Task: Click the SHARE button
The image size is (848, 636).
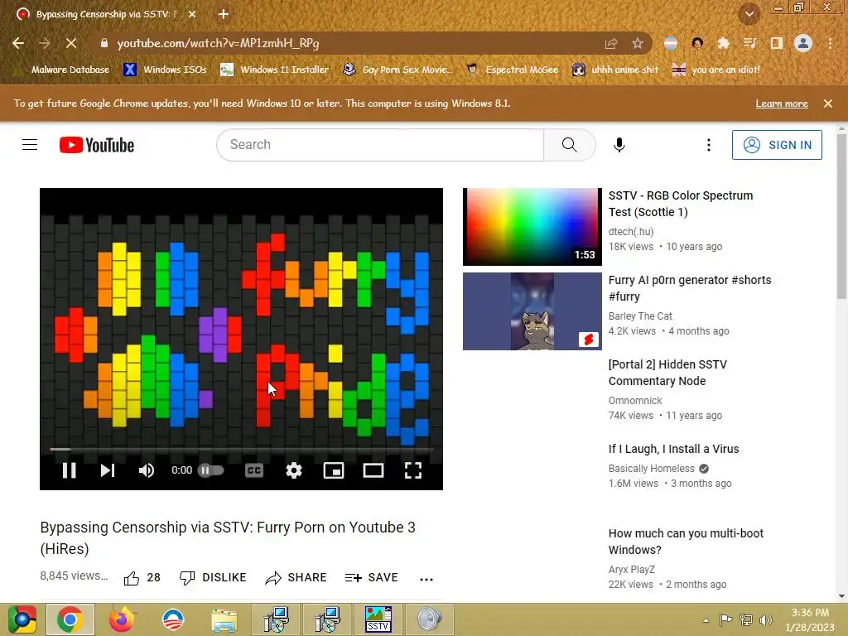Action: tap(296, 578)
